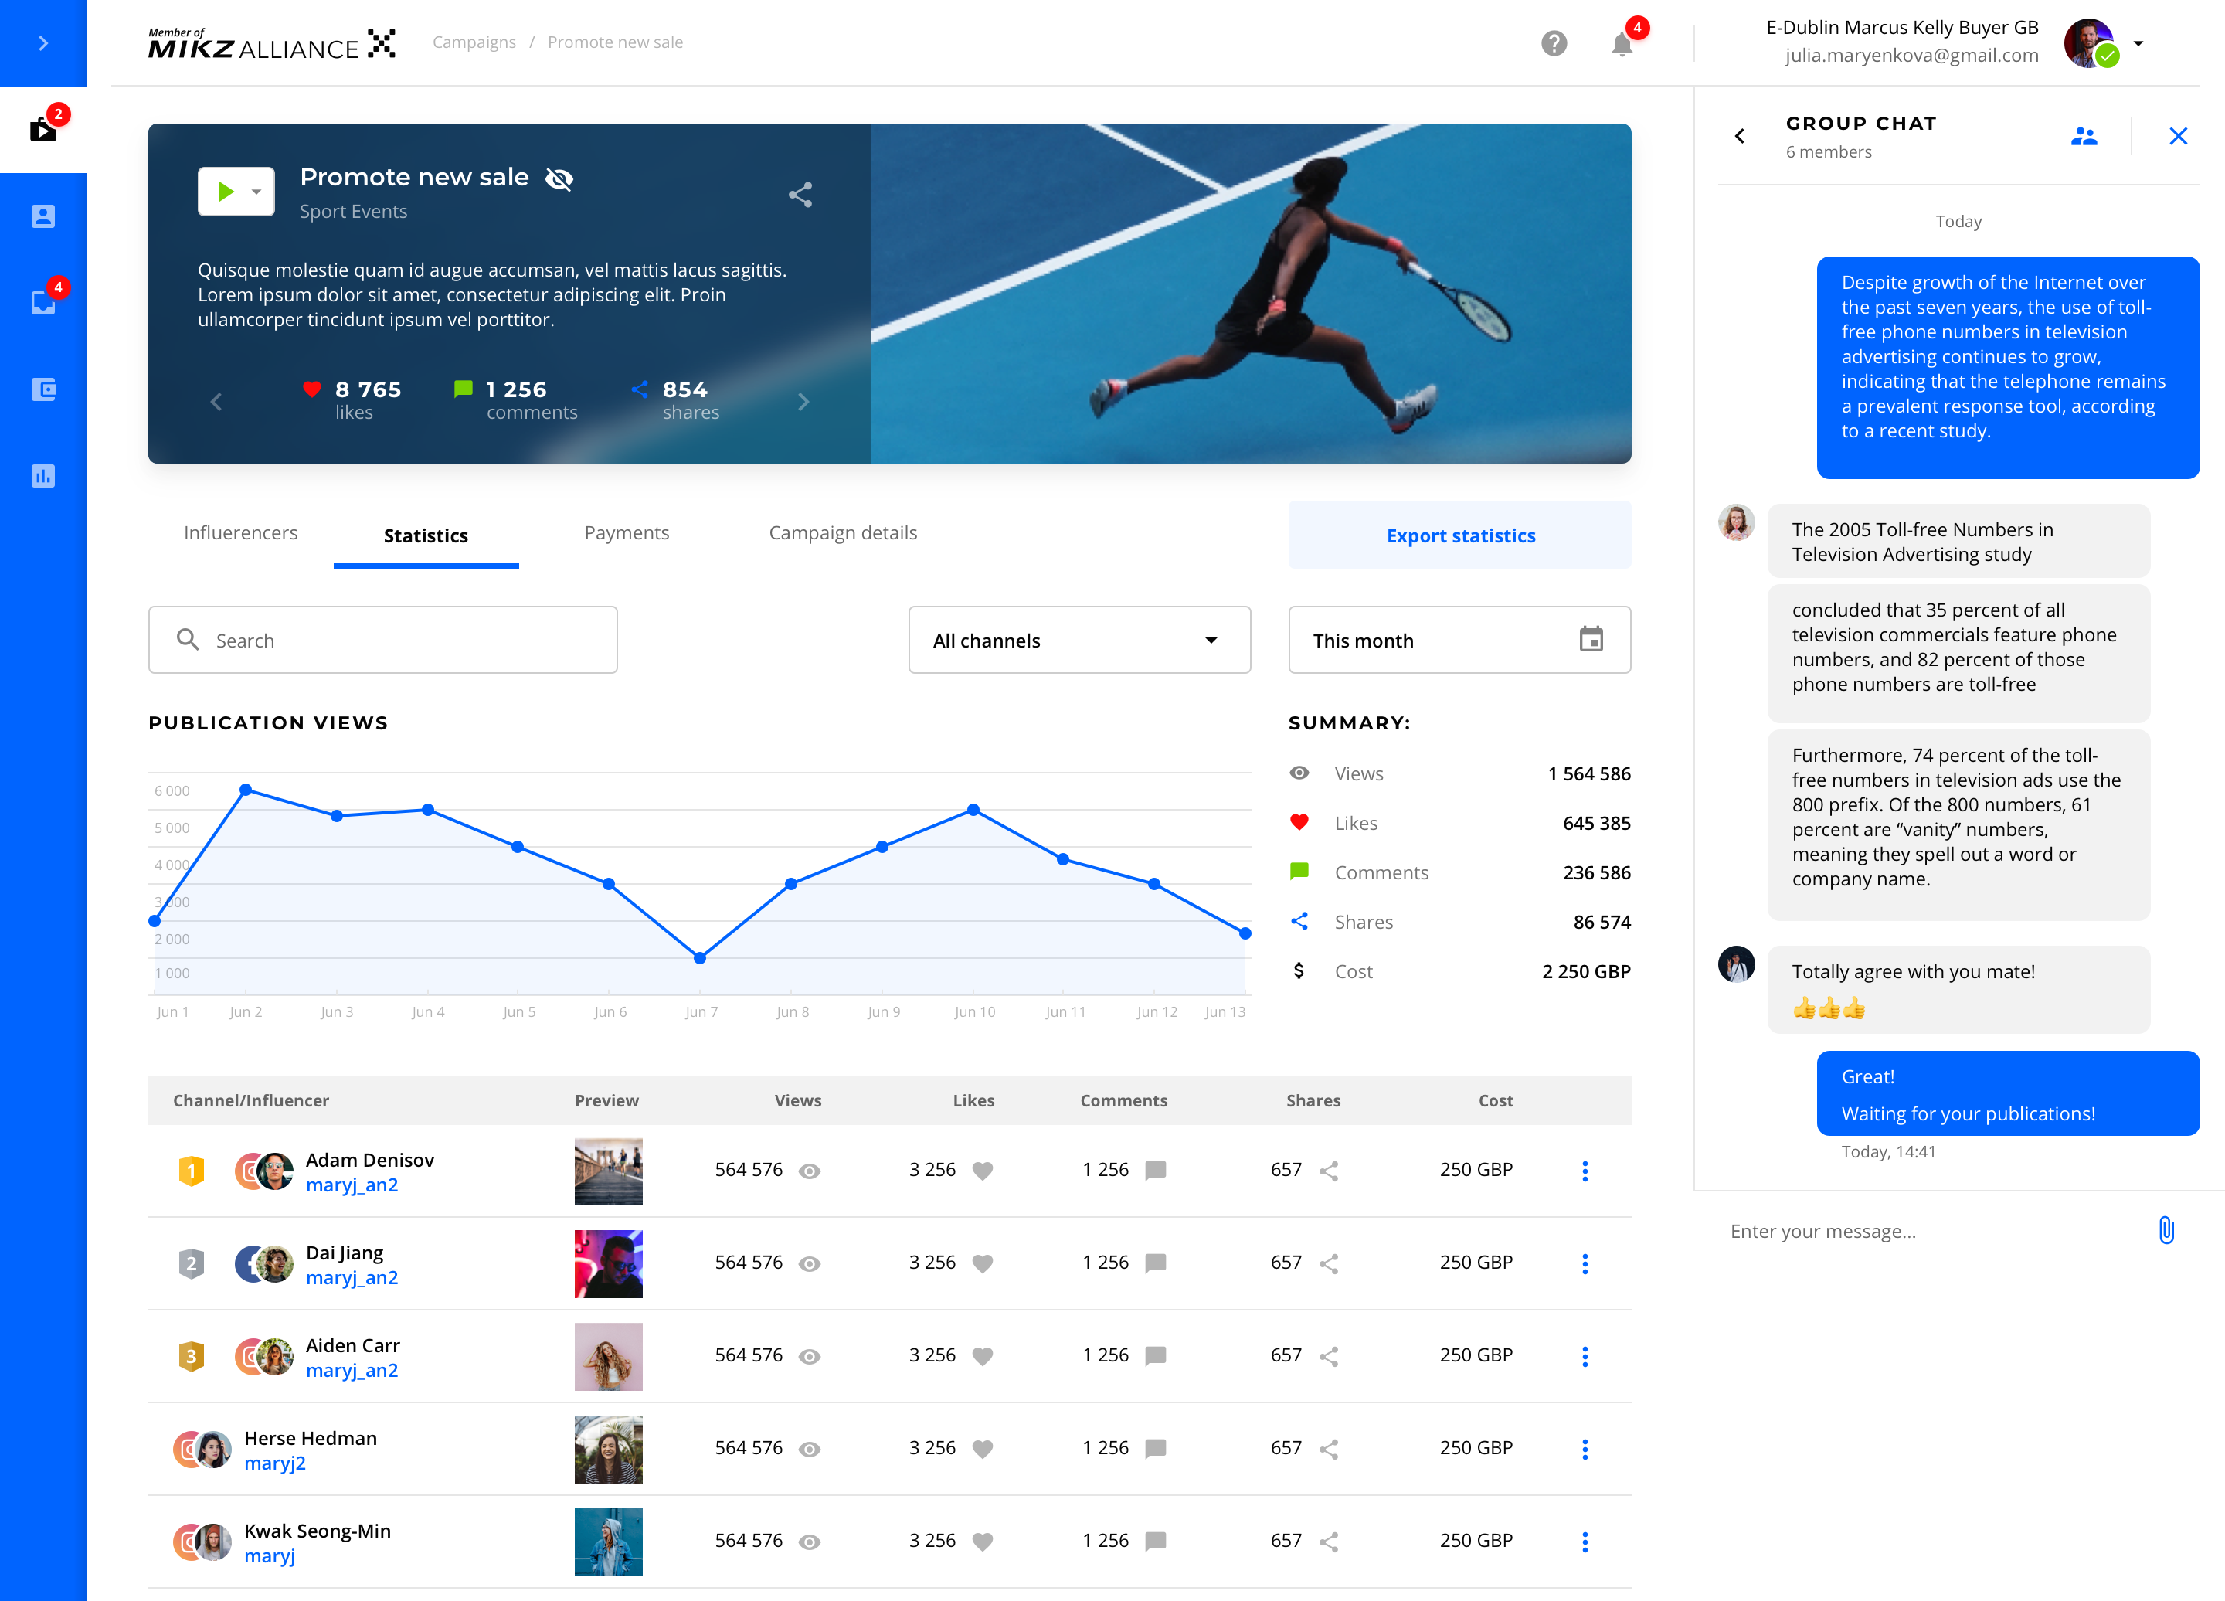This screenshot has height=1601, width=2225.
Task: Open the notifications bell icon
Action: (x=1622, y=44)
